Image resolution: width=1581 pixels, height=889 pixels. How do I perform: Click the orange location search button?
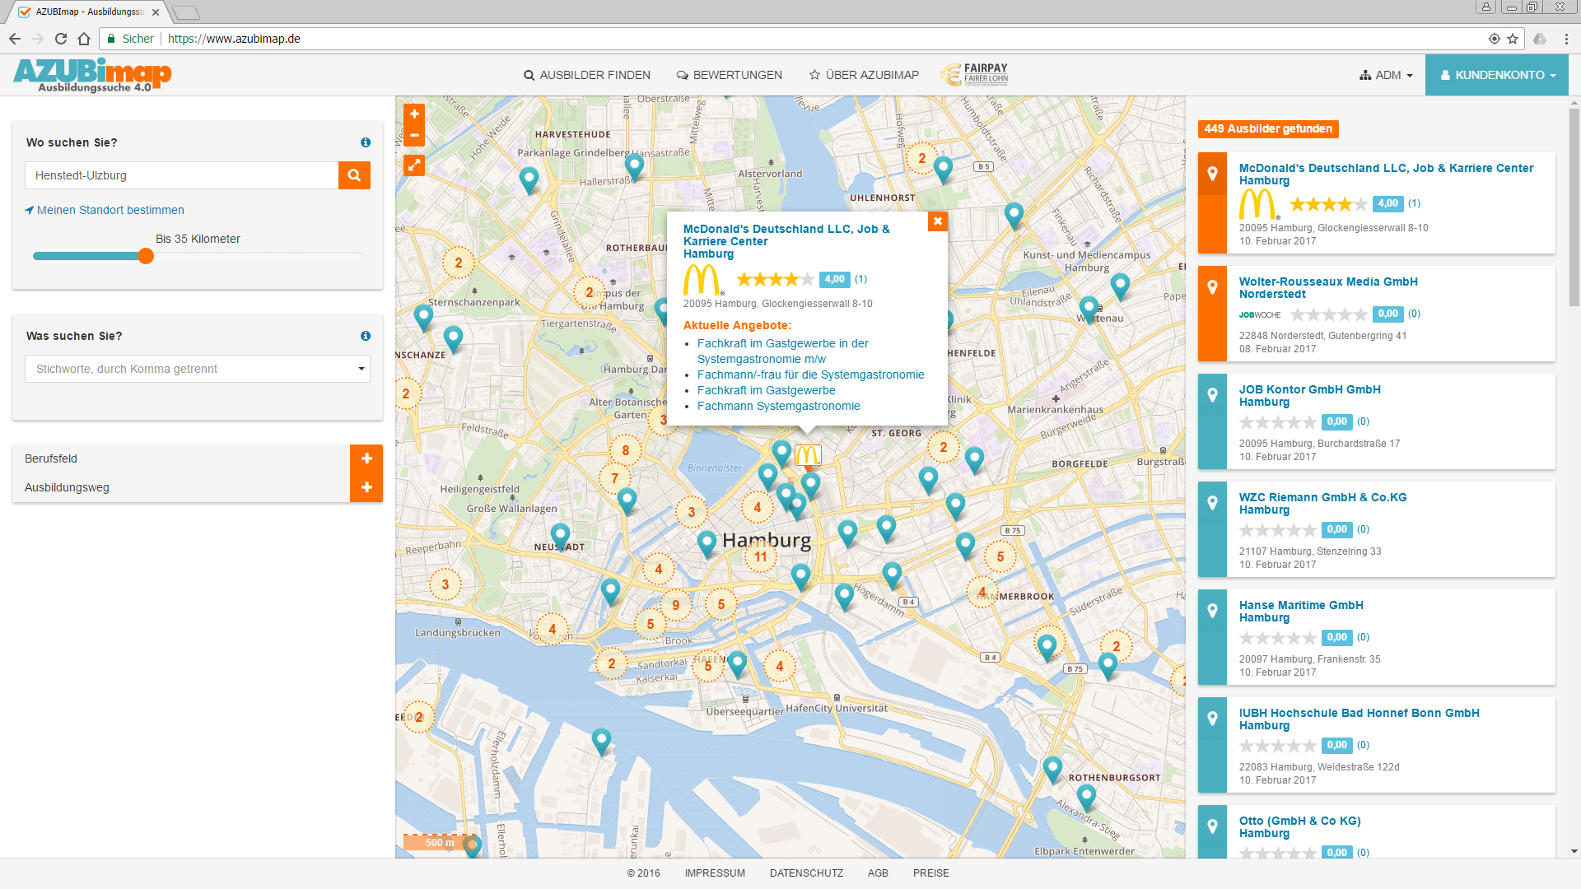[x=354, y=175]
